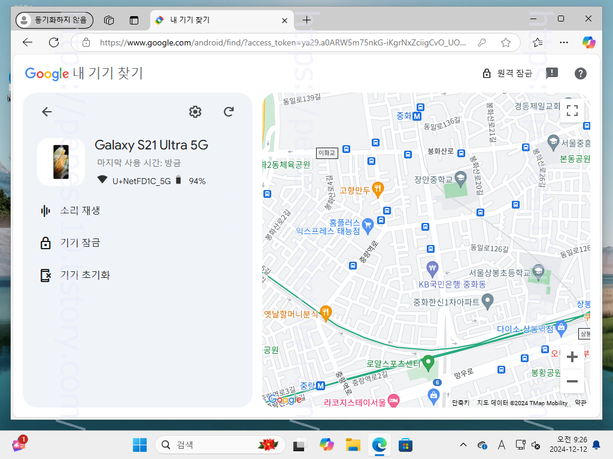Reload the browser page

click(x=54, y=42)
